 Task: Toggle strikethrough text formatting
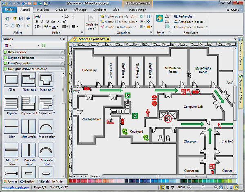coord(53,22)
